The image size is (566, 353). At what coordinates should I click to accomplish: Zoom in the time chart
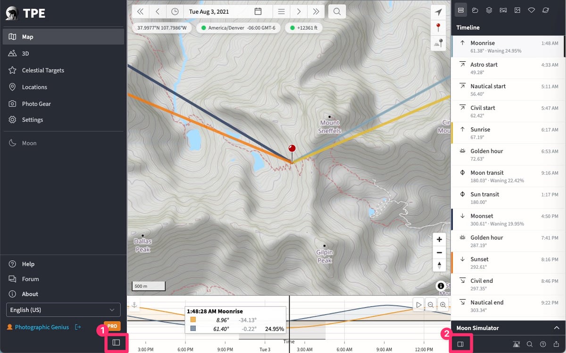tap(443, 305)
